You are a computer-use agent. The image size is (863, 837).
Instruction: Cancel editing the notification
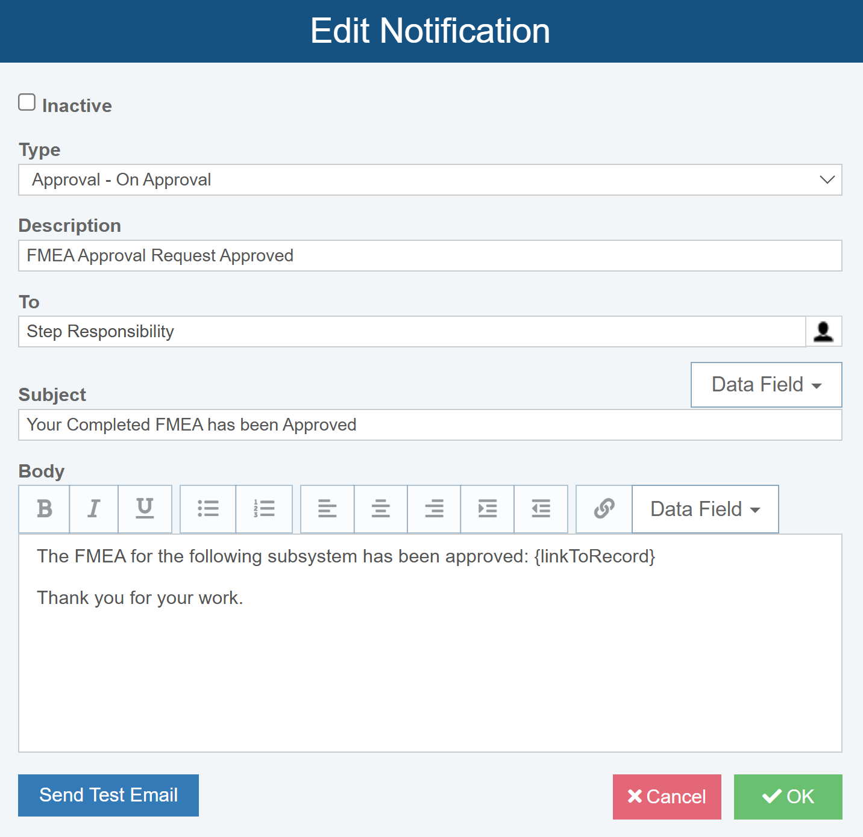coord(667,797)
